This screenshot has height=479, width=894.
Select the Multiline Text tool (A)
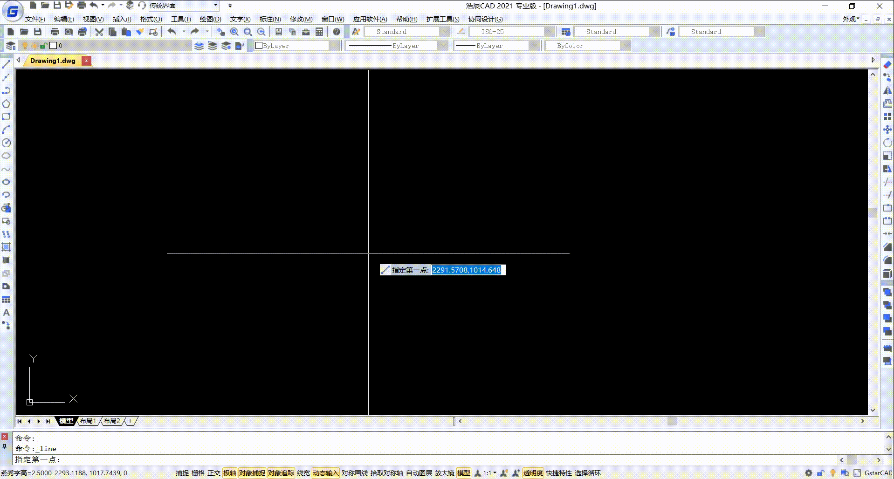pyautogui.click(x=6, y=313)
